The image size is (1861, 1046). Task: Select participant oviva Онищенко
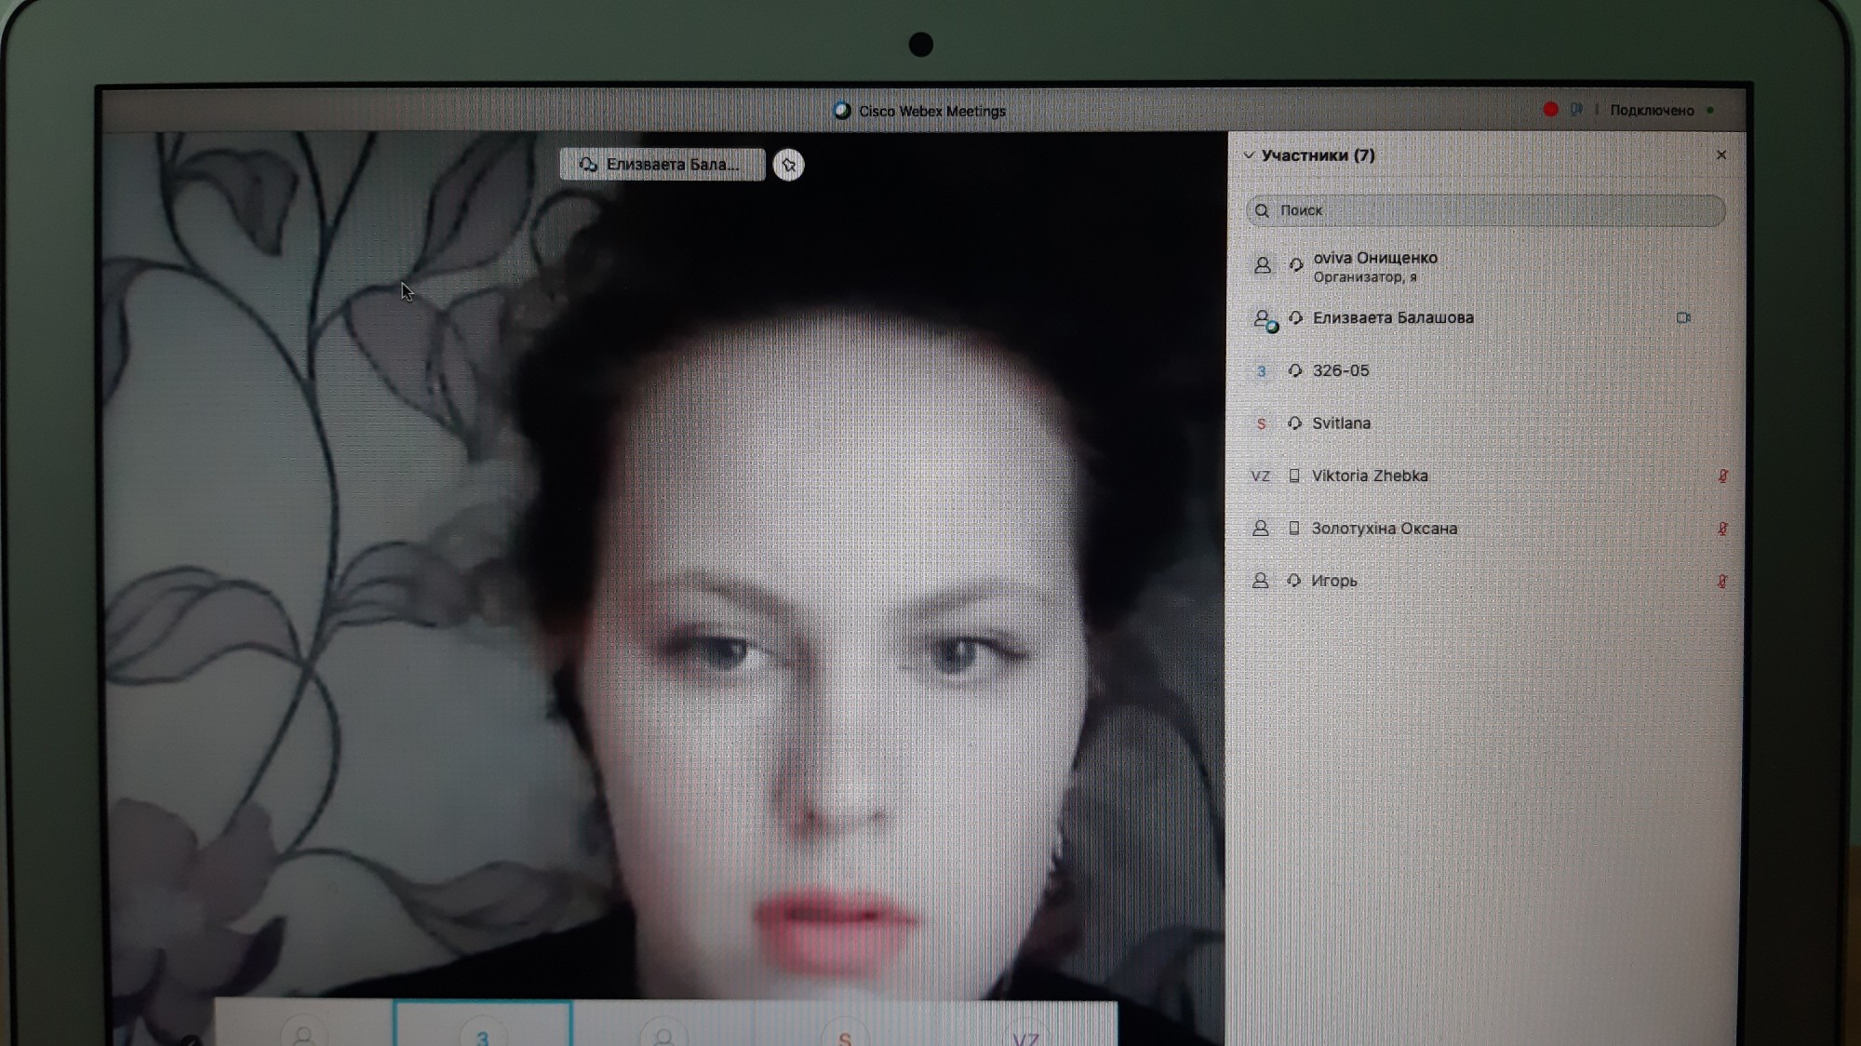pyautogui.click(x=1485, y=266)
